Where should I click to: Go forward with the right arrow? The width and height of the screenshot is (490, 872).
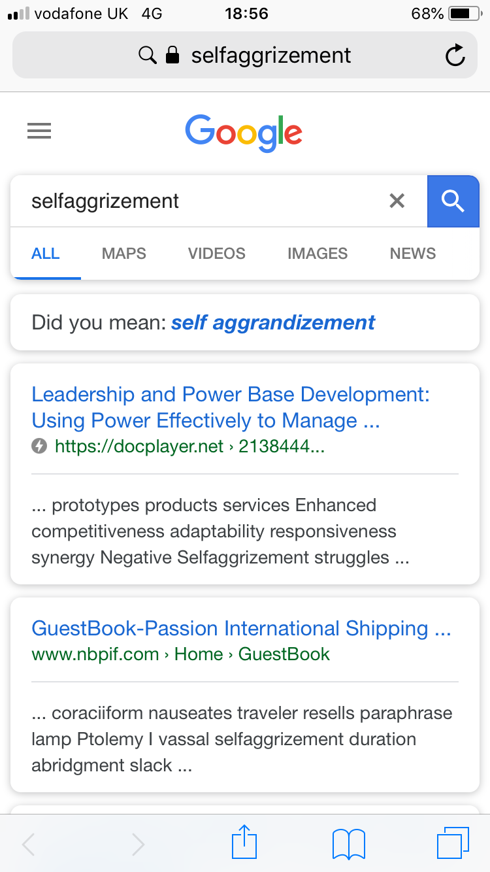point(138,845)
